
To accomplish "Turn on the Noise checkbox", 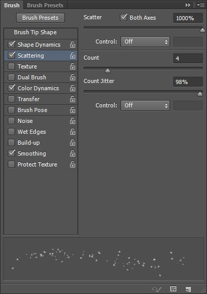I will [11, 121].
